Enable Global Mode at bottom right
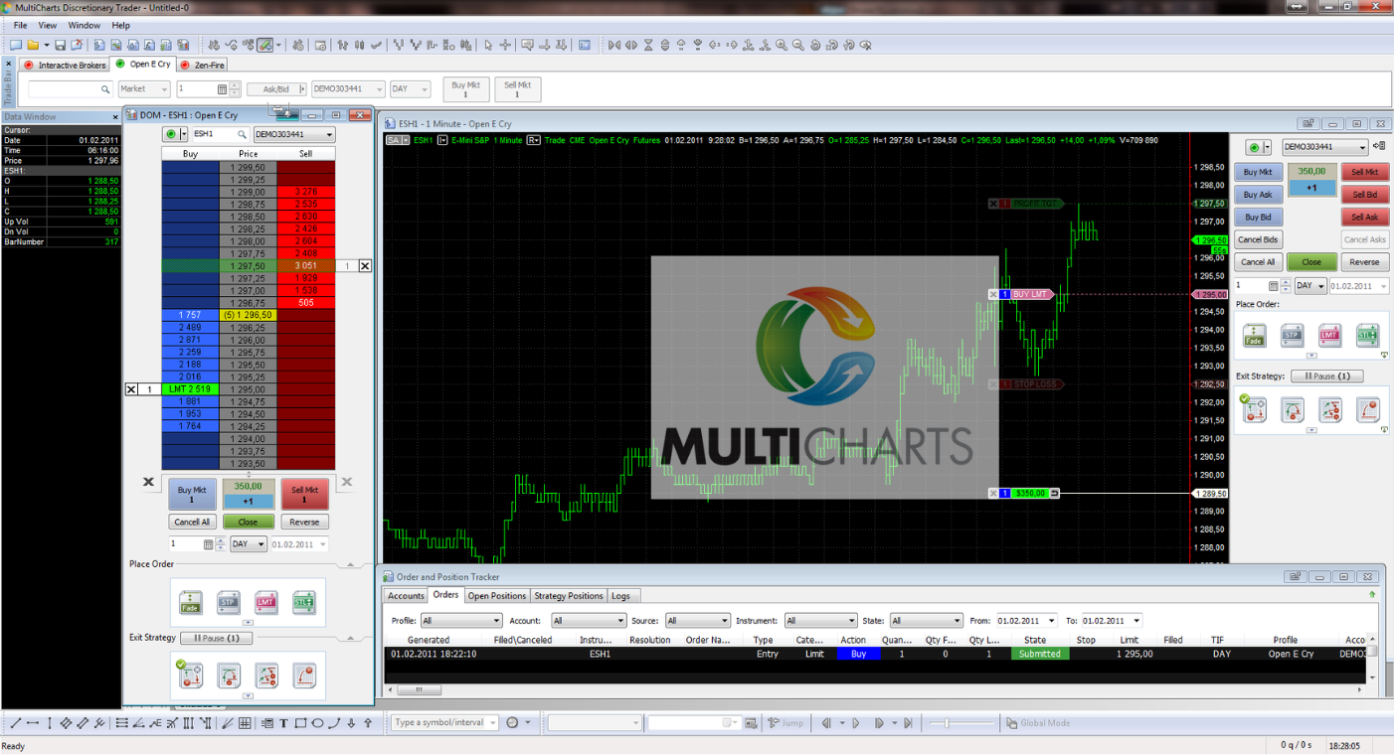The image size is (1394, 755). pos(1038,722)
